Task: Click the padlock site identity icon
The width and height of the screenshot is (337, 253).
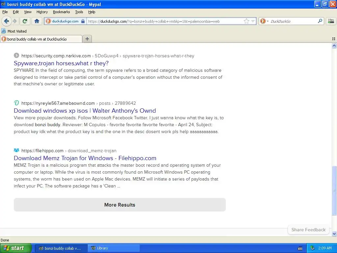Action: point(83,21)
